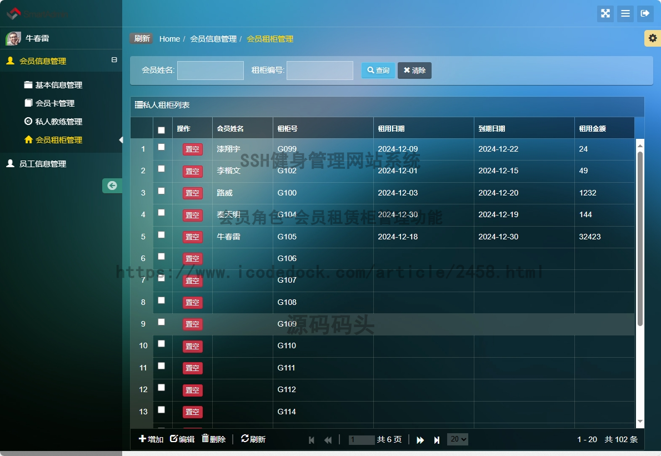Image resolution: width=661 pixels, height=456 pixels.
Task: Check the row for 路威 G100
Action: [161, 191]
